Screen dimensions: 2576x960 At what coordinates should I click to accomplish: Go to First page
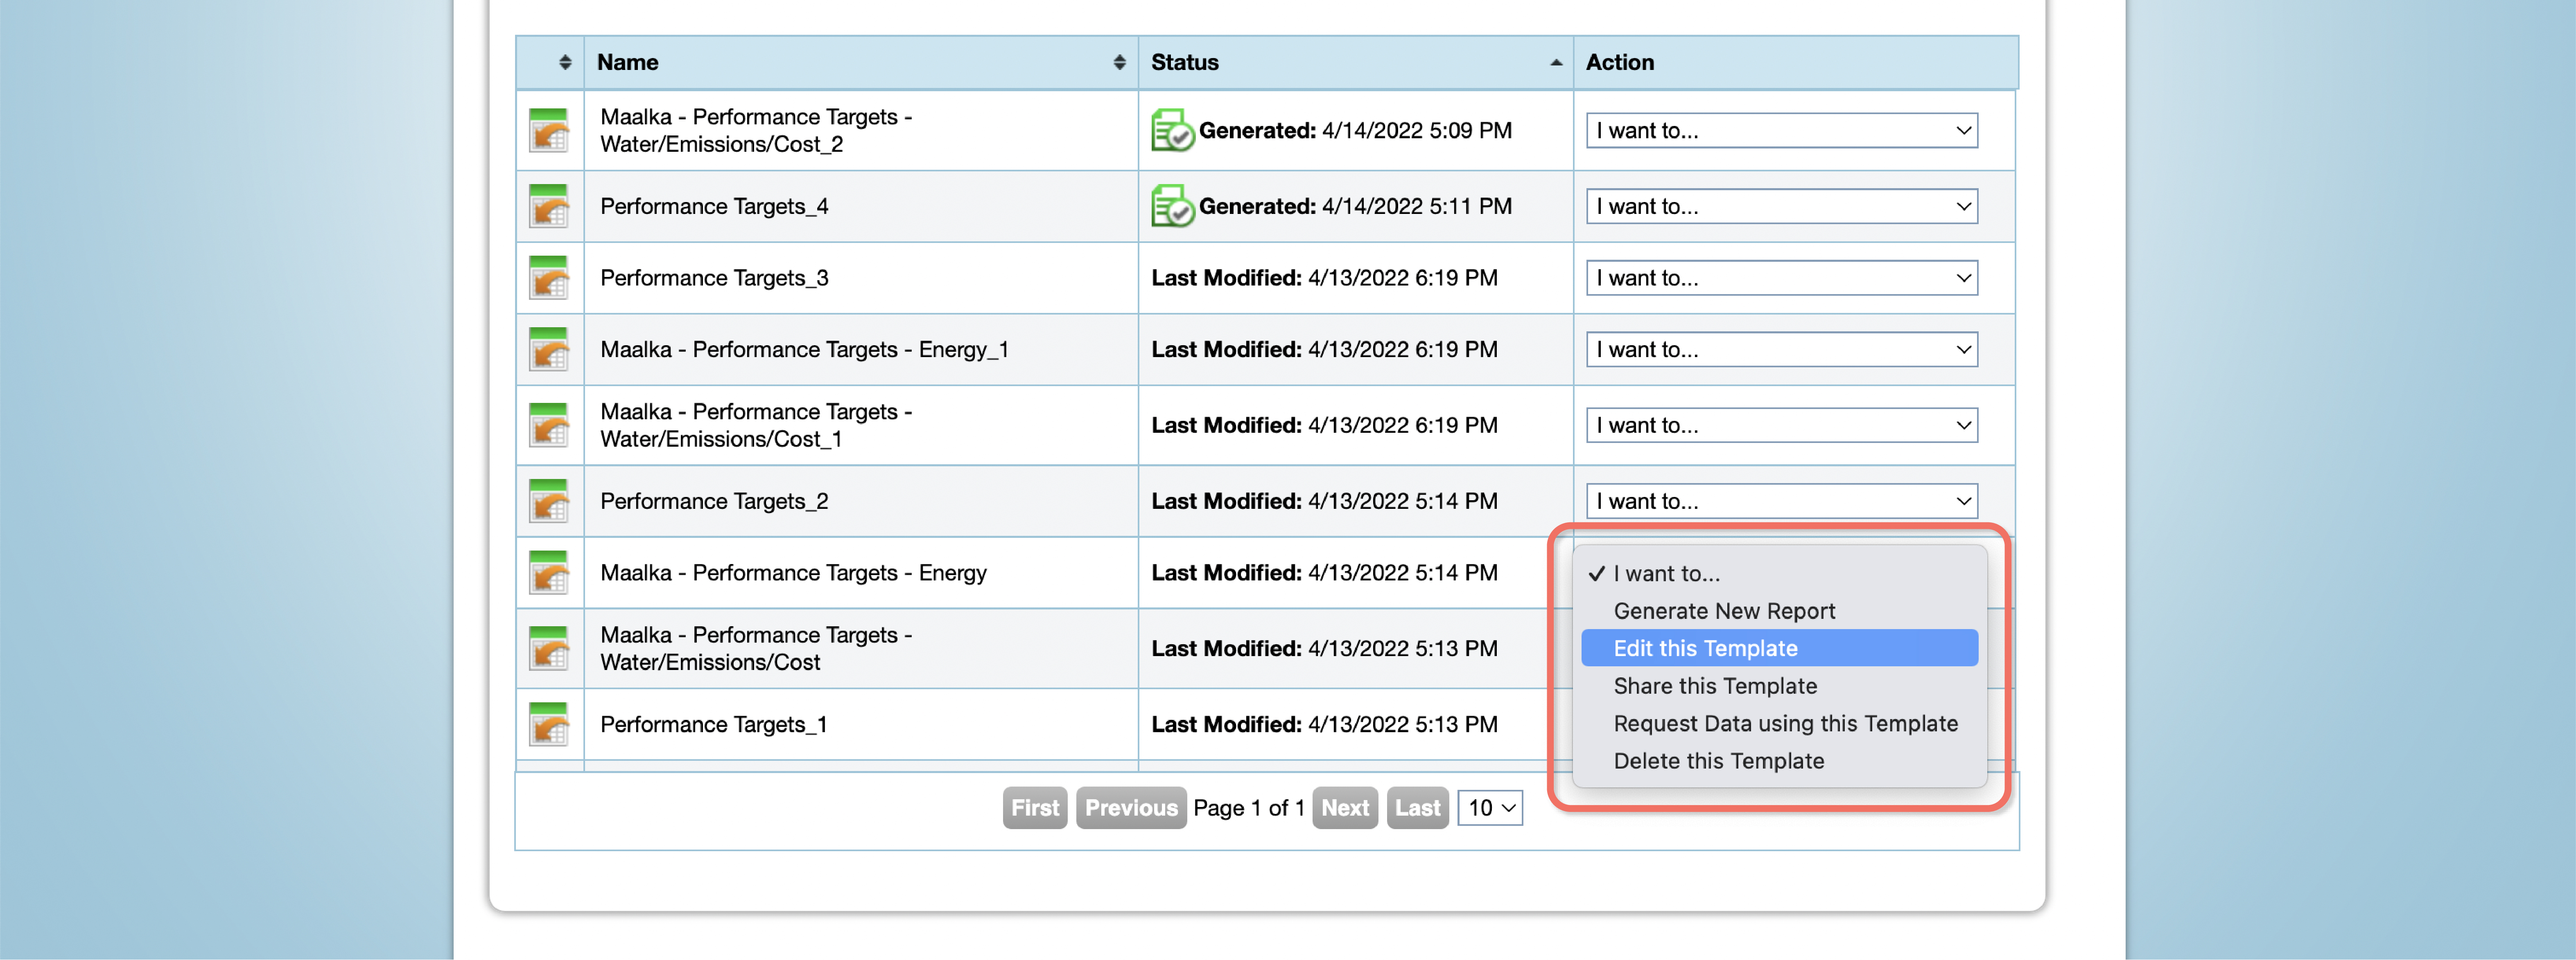click(1035, 808)
